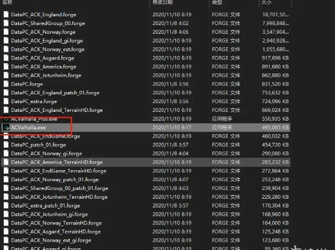Click the 2020/11/8 4:06 modified date
This screenshot has width=335, height=250.
170,32
